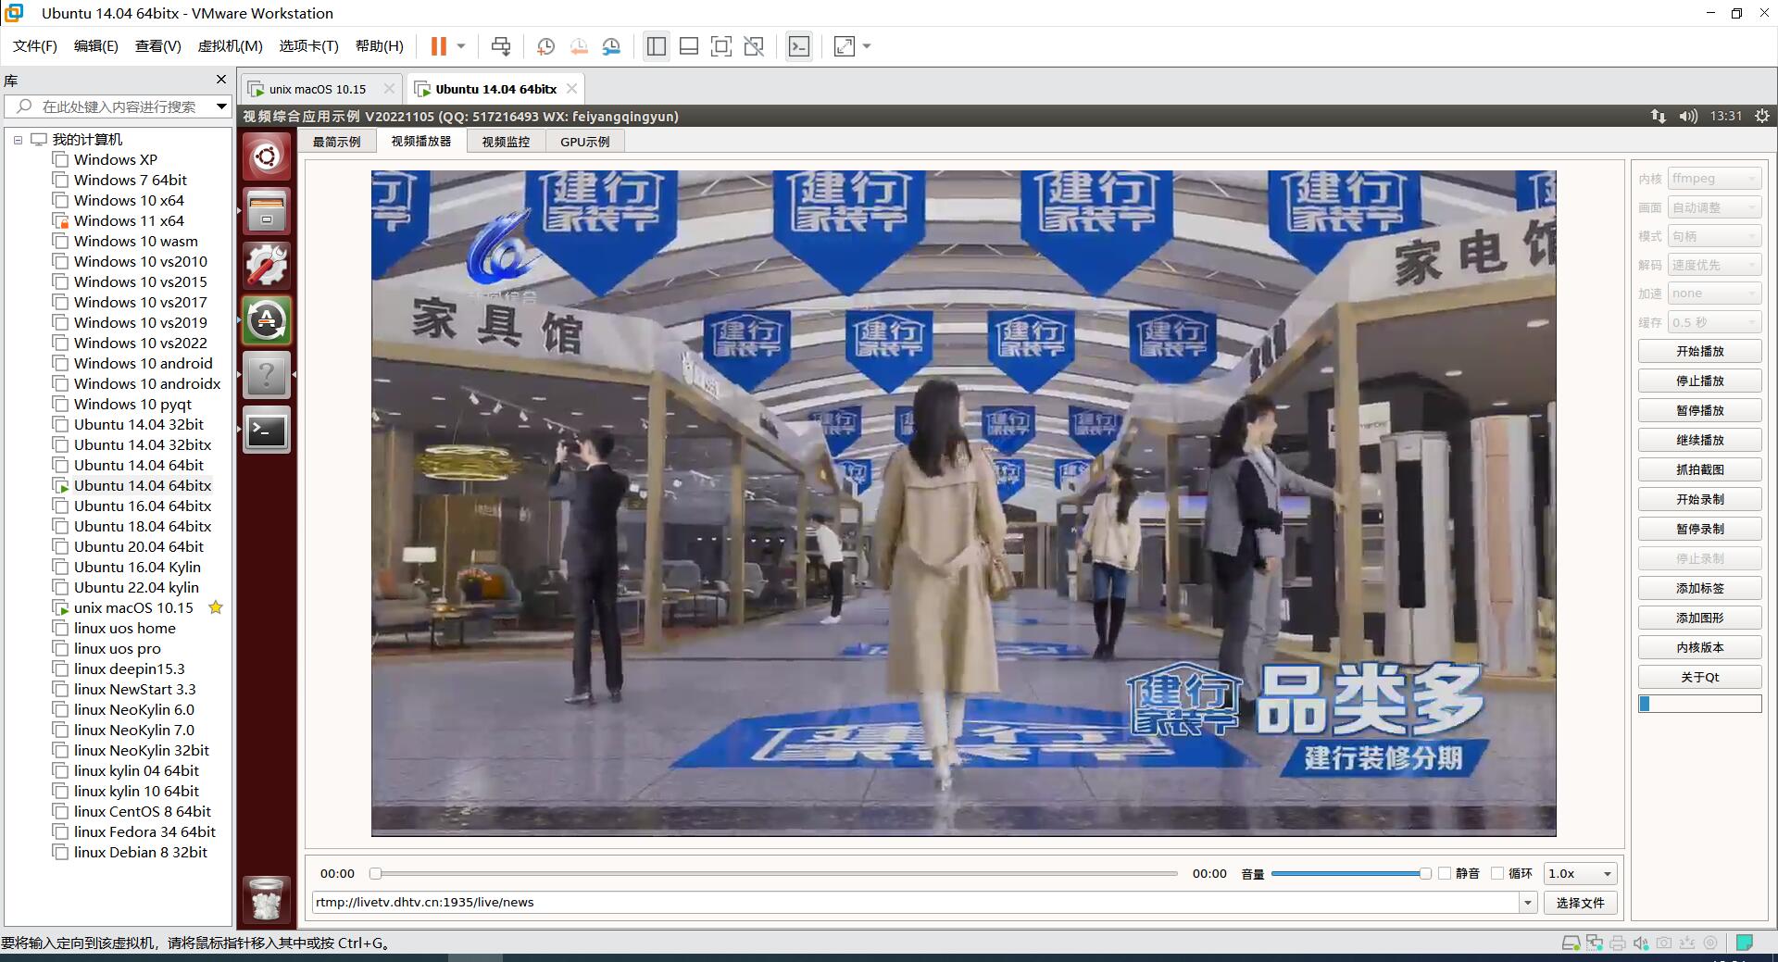This screenshot has height=962, width=1778.
Task: Expand the rtmp URL history dropdown arrow
Action: tap(1528, 903)
